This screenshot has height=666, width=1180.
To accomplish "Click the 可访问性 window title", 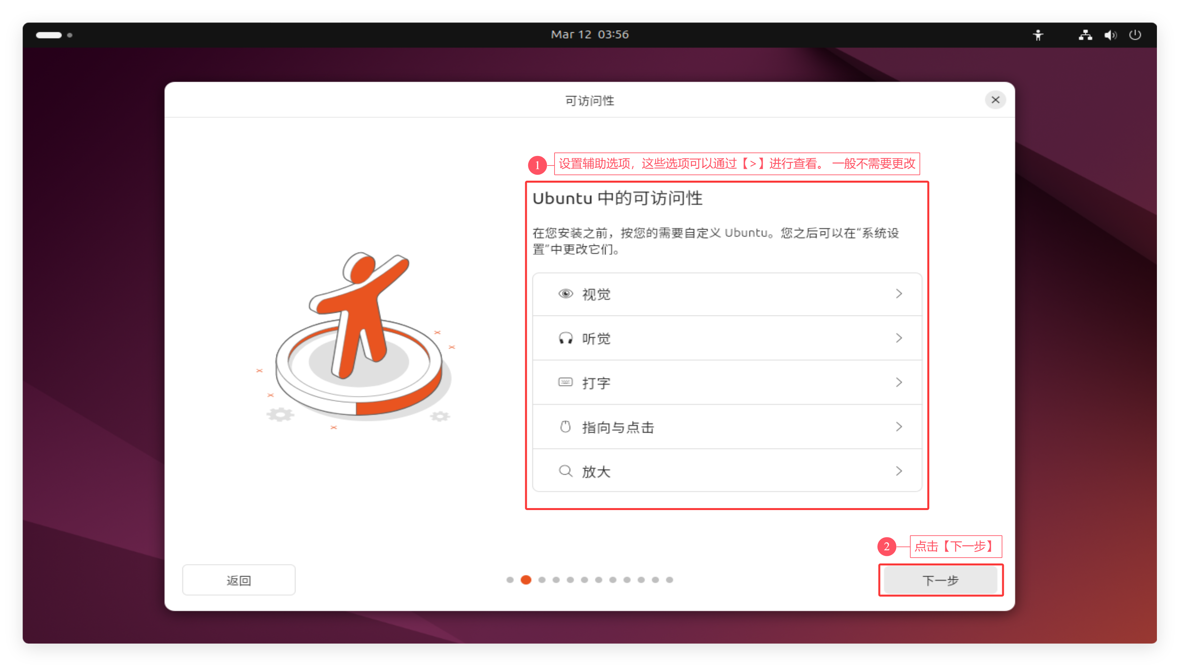I will pos(590,101).
